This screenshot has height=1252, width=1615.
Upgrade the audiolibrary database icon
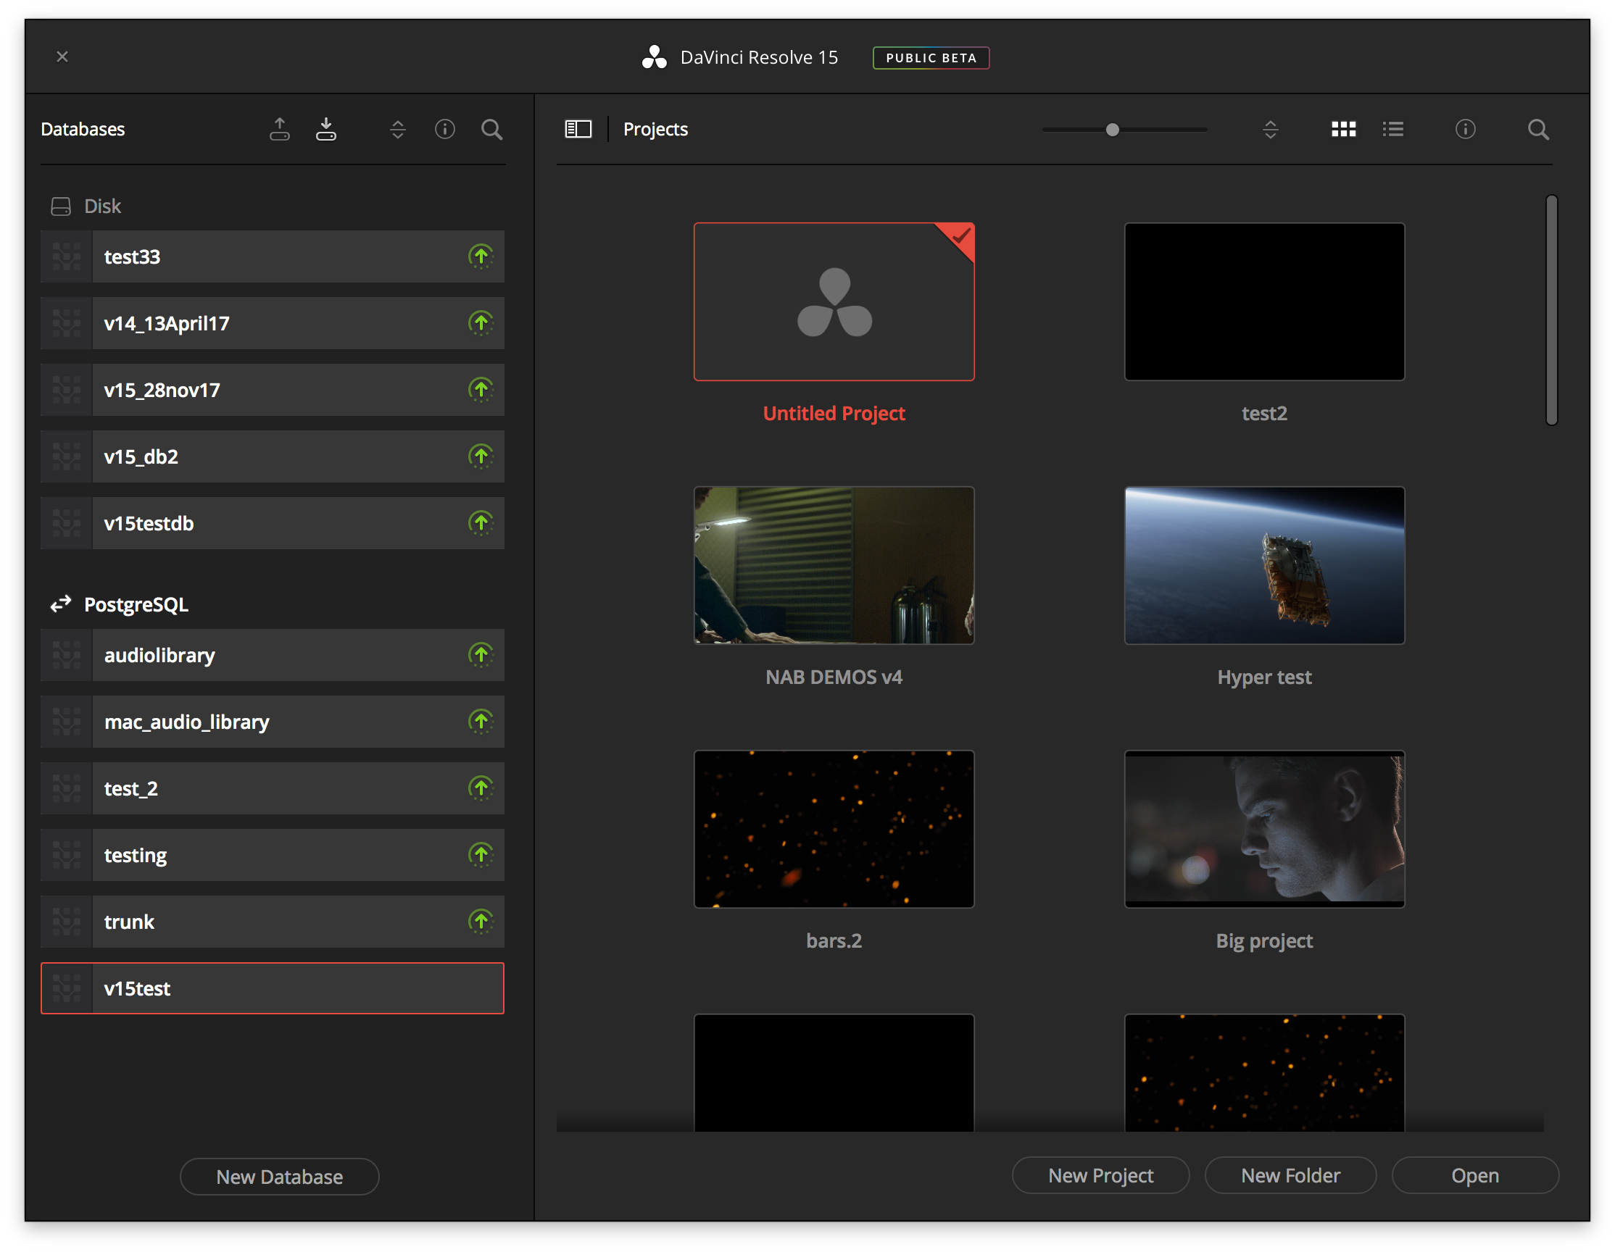coord(481,655)
